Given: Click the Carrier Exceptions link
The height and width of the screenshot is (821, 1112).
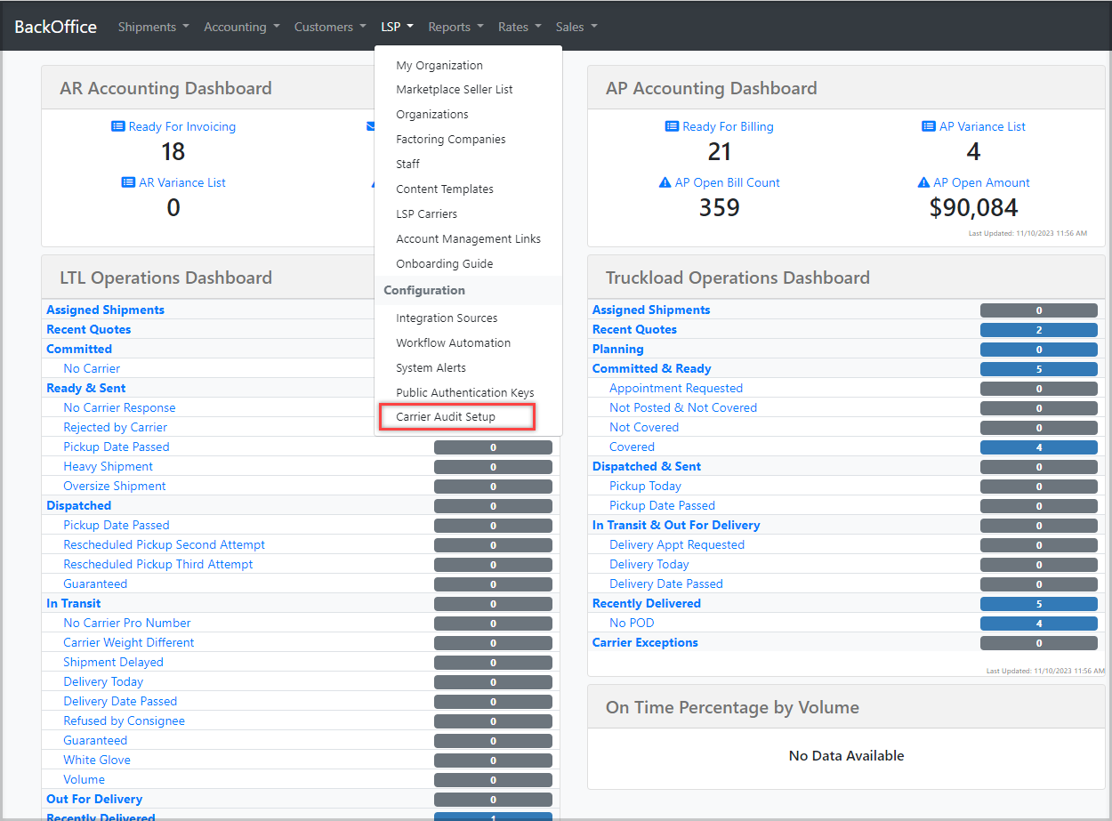Looking at the screenshot, I should point(645,642).
